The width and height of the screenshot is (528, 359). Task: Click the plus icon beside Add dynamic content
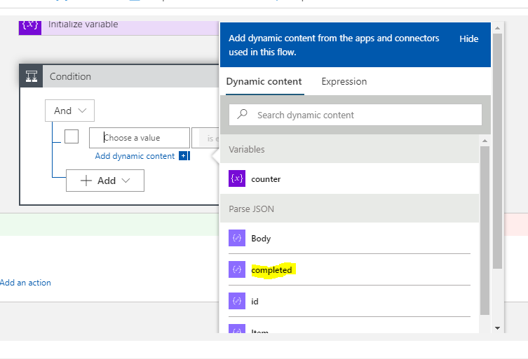click(x=184, y=156)
